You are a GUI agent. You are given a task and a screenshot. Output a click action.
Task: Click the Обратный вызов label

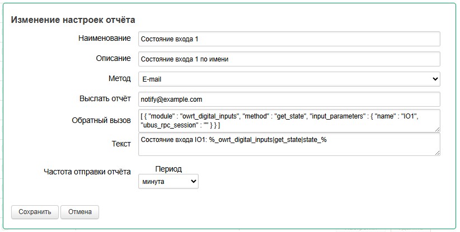(x=101, y=121)
